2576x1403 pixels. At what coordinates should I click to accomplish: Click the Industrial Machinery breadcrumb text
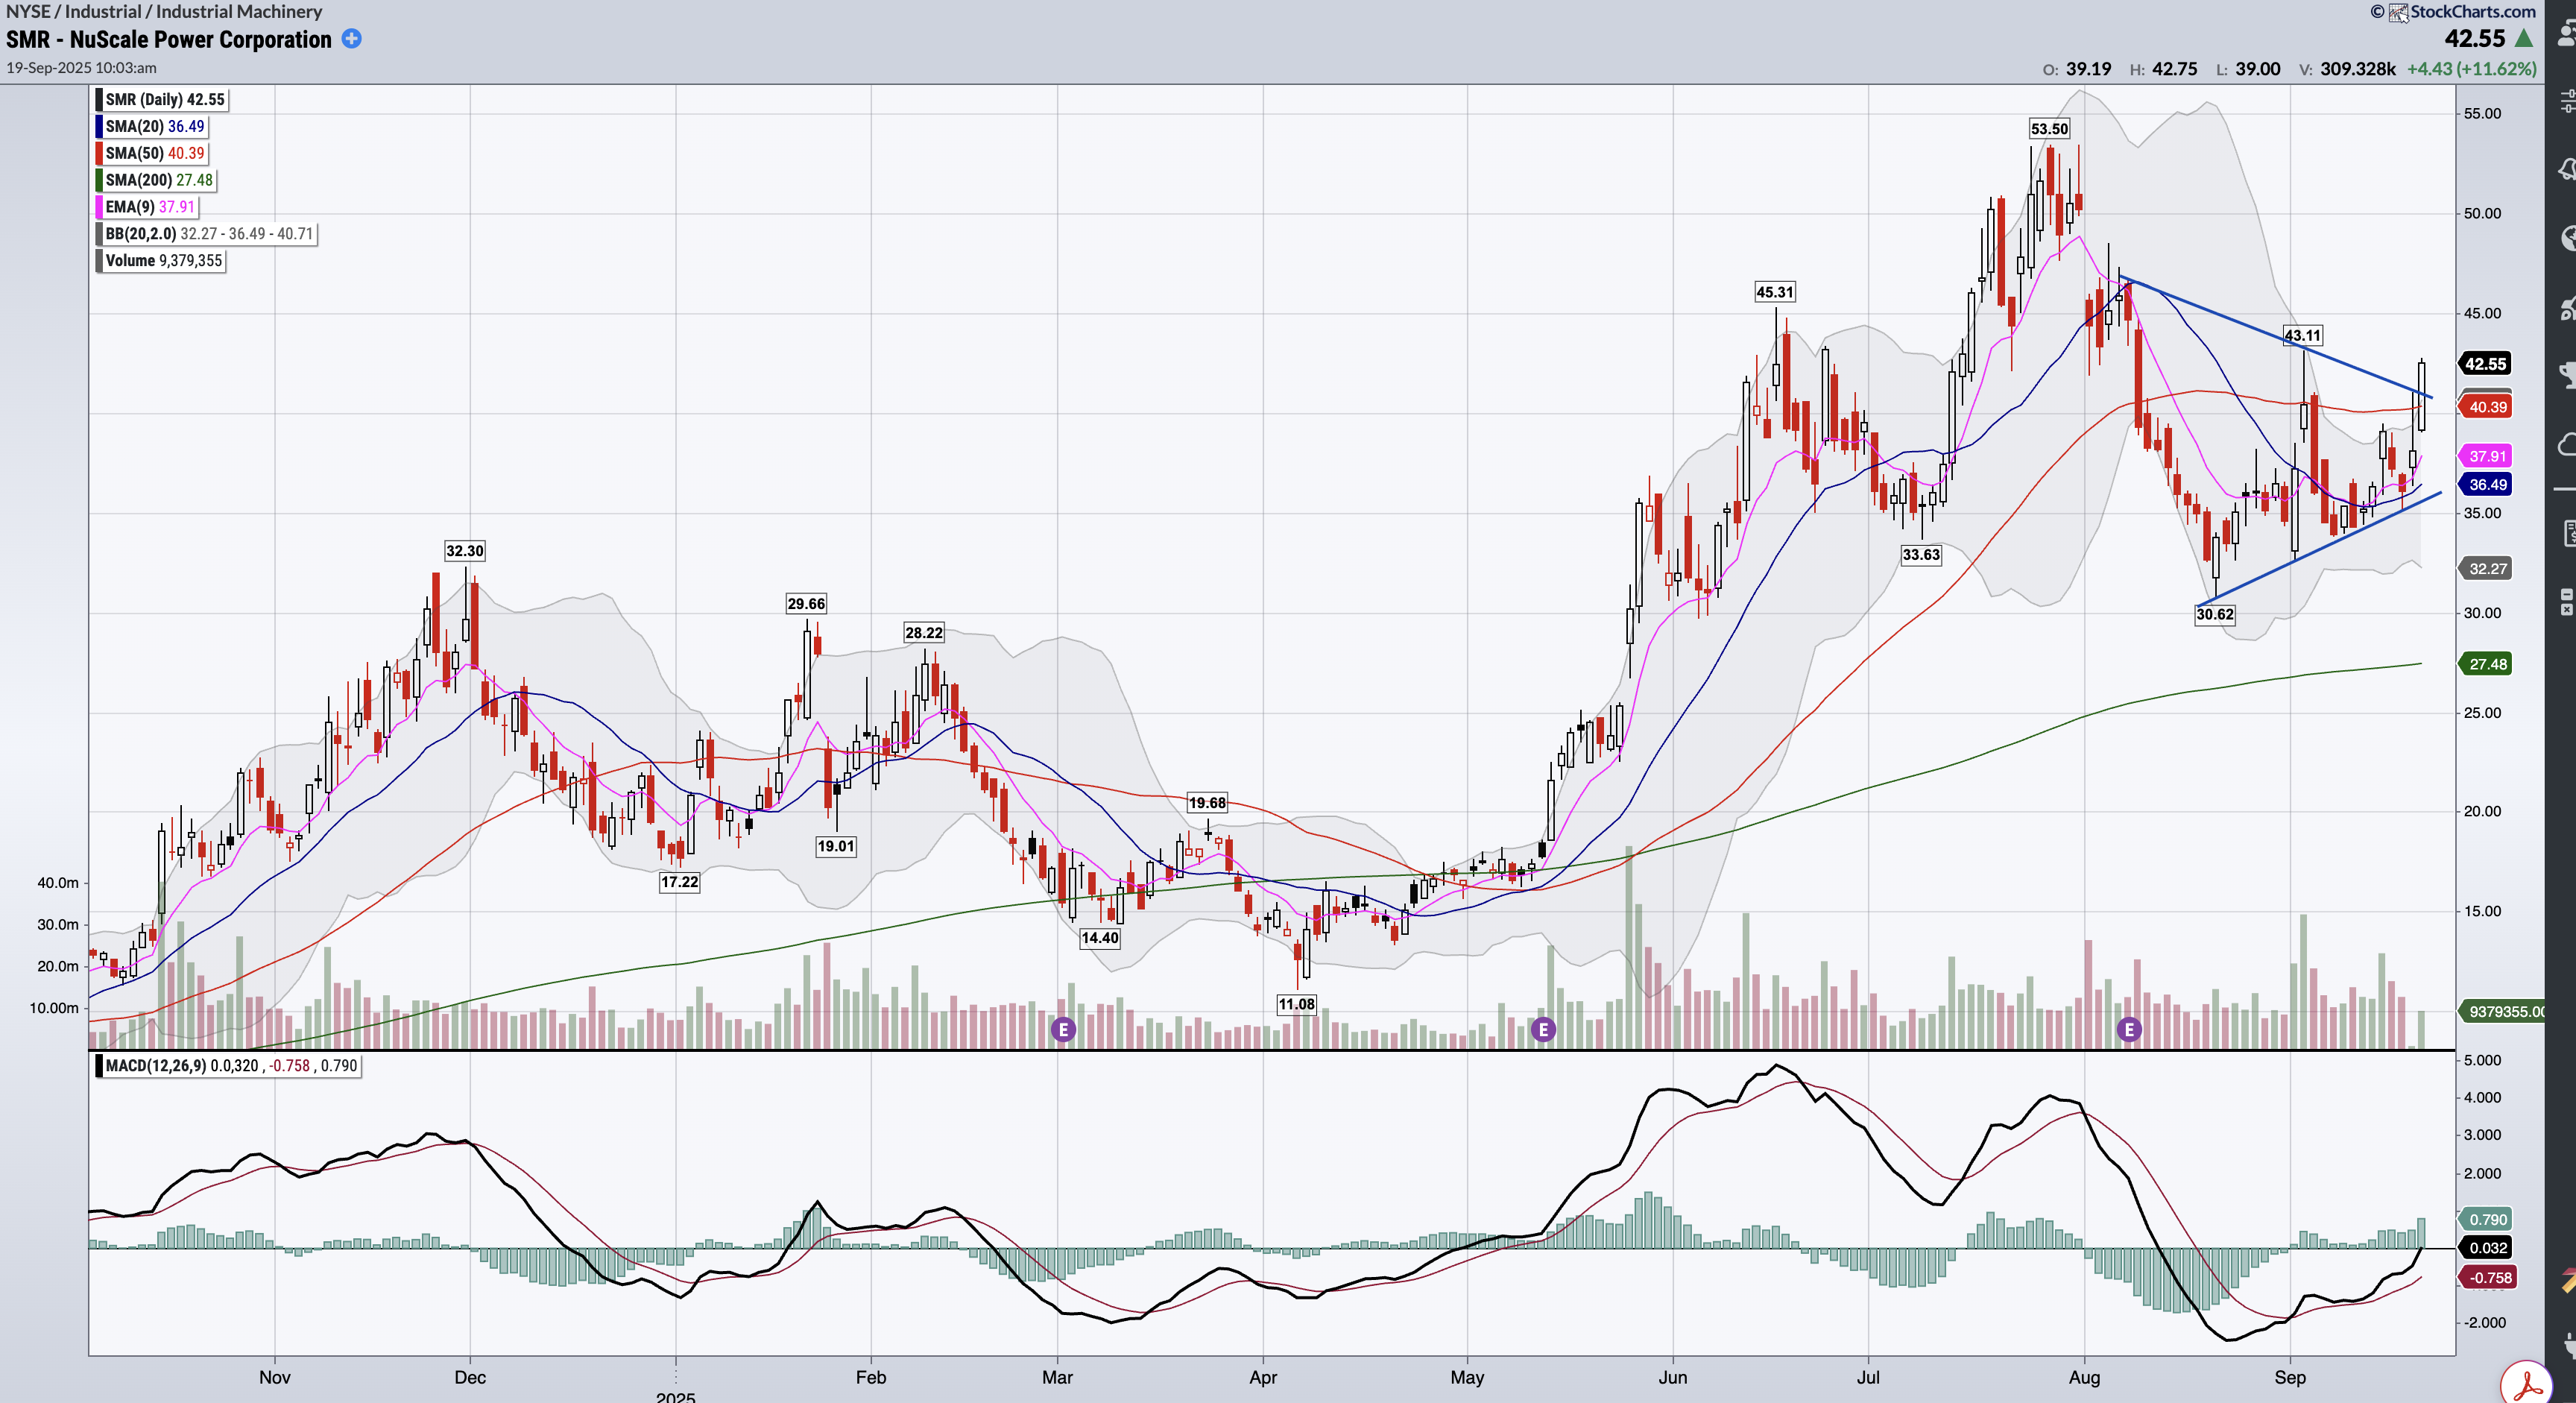coord(239,12)
